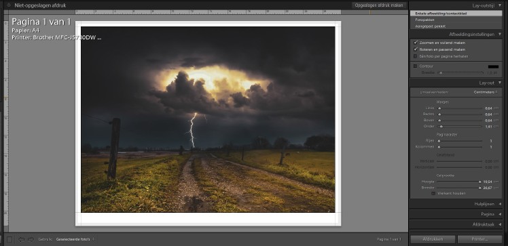
Task: Enable 'Zoomen en vullend maken' checkbox
Action: pyautogui.click(x=416, y=43)
